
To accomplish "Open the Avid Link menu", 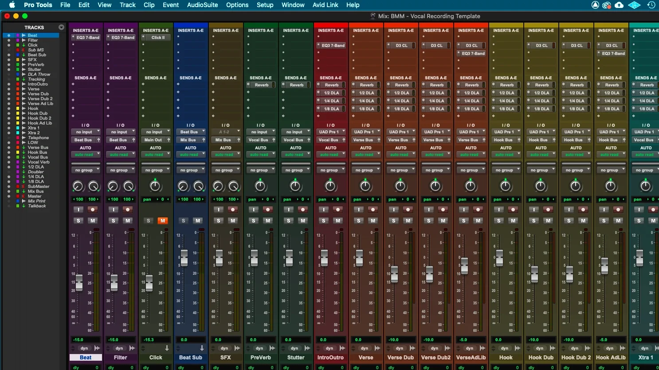I will (326, 5).
